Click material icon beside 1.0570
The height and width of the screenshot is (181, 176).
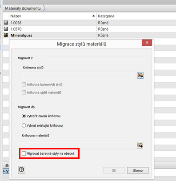6,29
